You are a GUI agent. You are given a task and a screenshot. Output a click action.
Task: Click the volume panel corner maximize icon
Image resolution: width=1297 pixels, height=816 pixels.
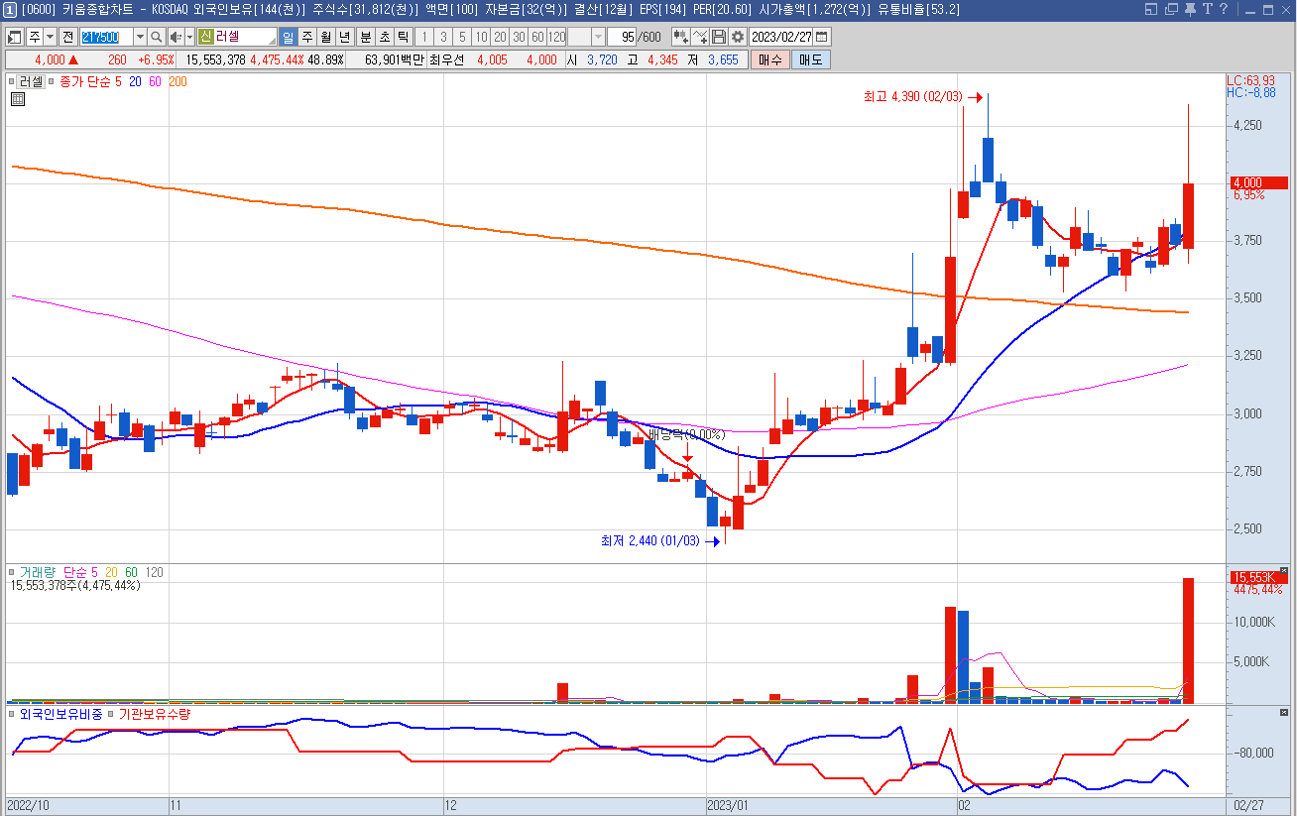(1284, 572)
